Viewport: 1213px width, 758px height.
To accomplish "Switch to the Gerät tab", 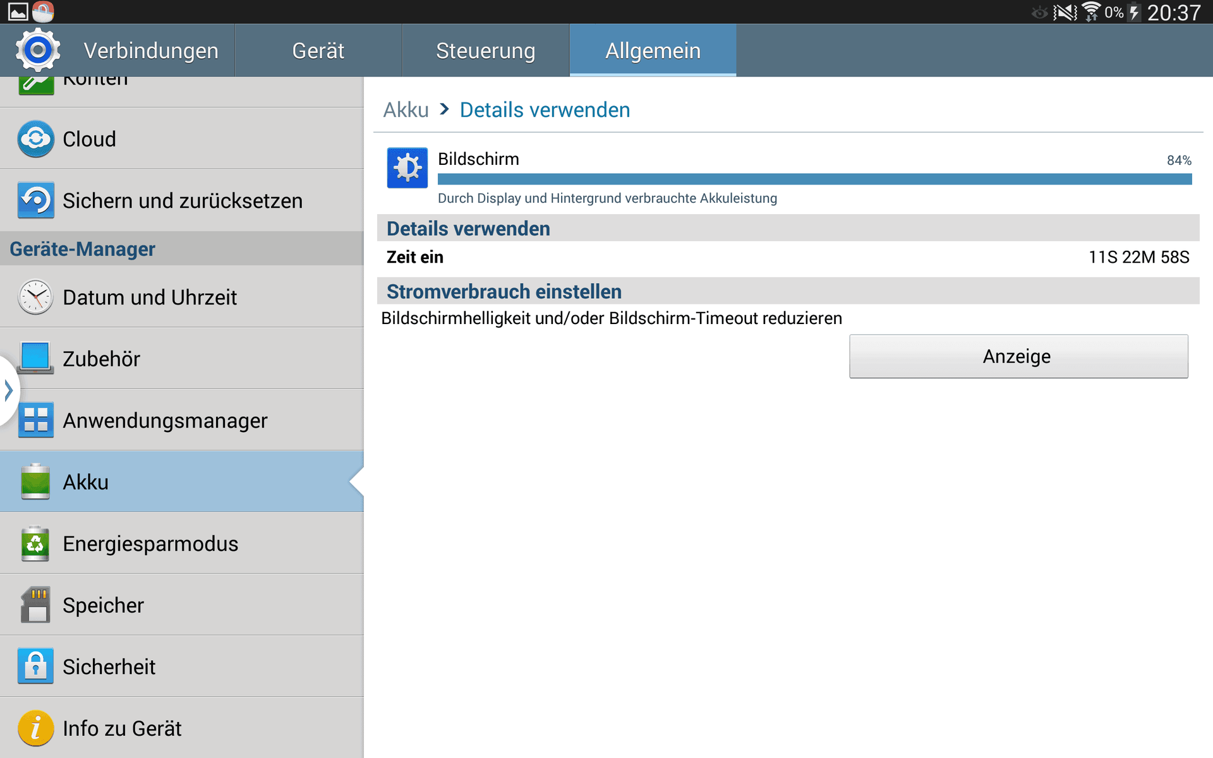I will click(318, 51).
